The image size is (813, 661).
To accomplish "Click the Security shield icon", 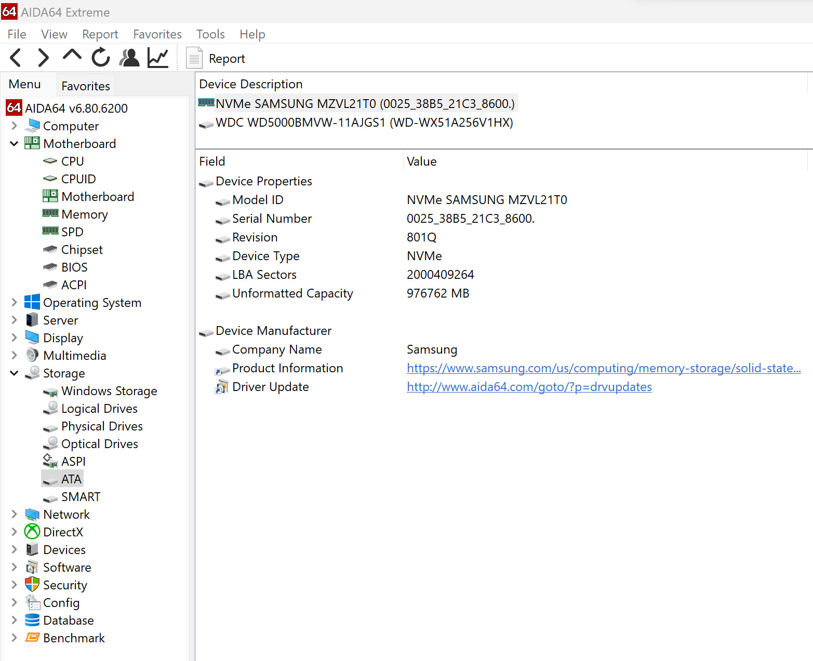I will click(32, 585).
